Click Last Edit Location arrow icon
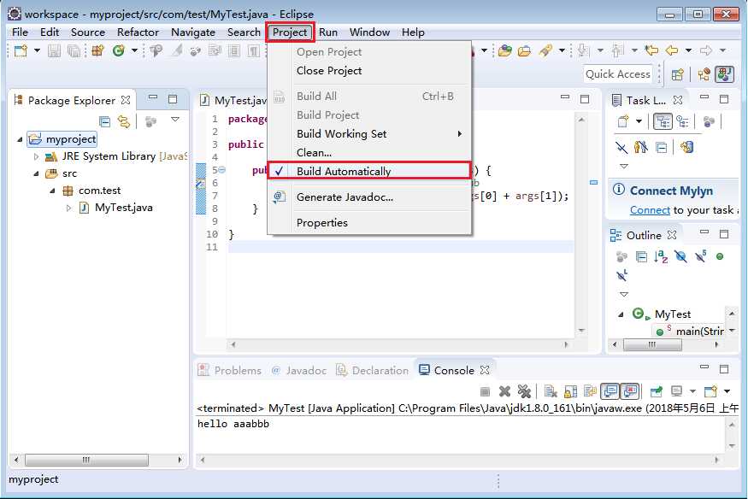The height and width of the screenshot is (499, 748). point(651,50)
